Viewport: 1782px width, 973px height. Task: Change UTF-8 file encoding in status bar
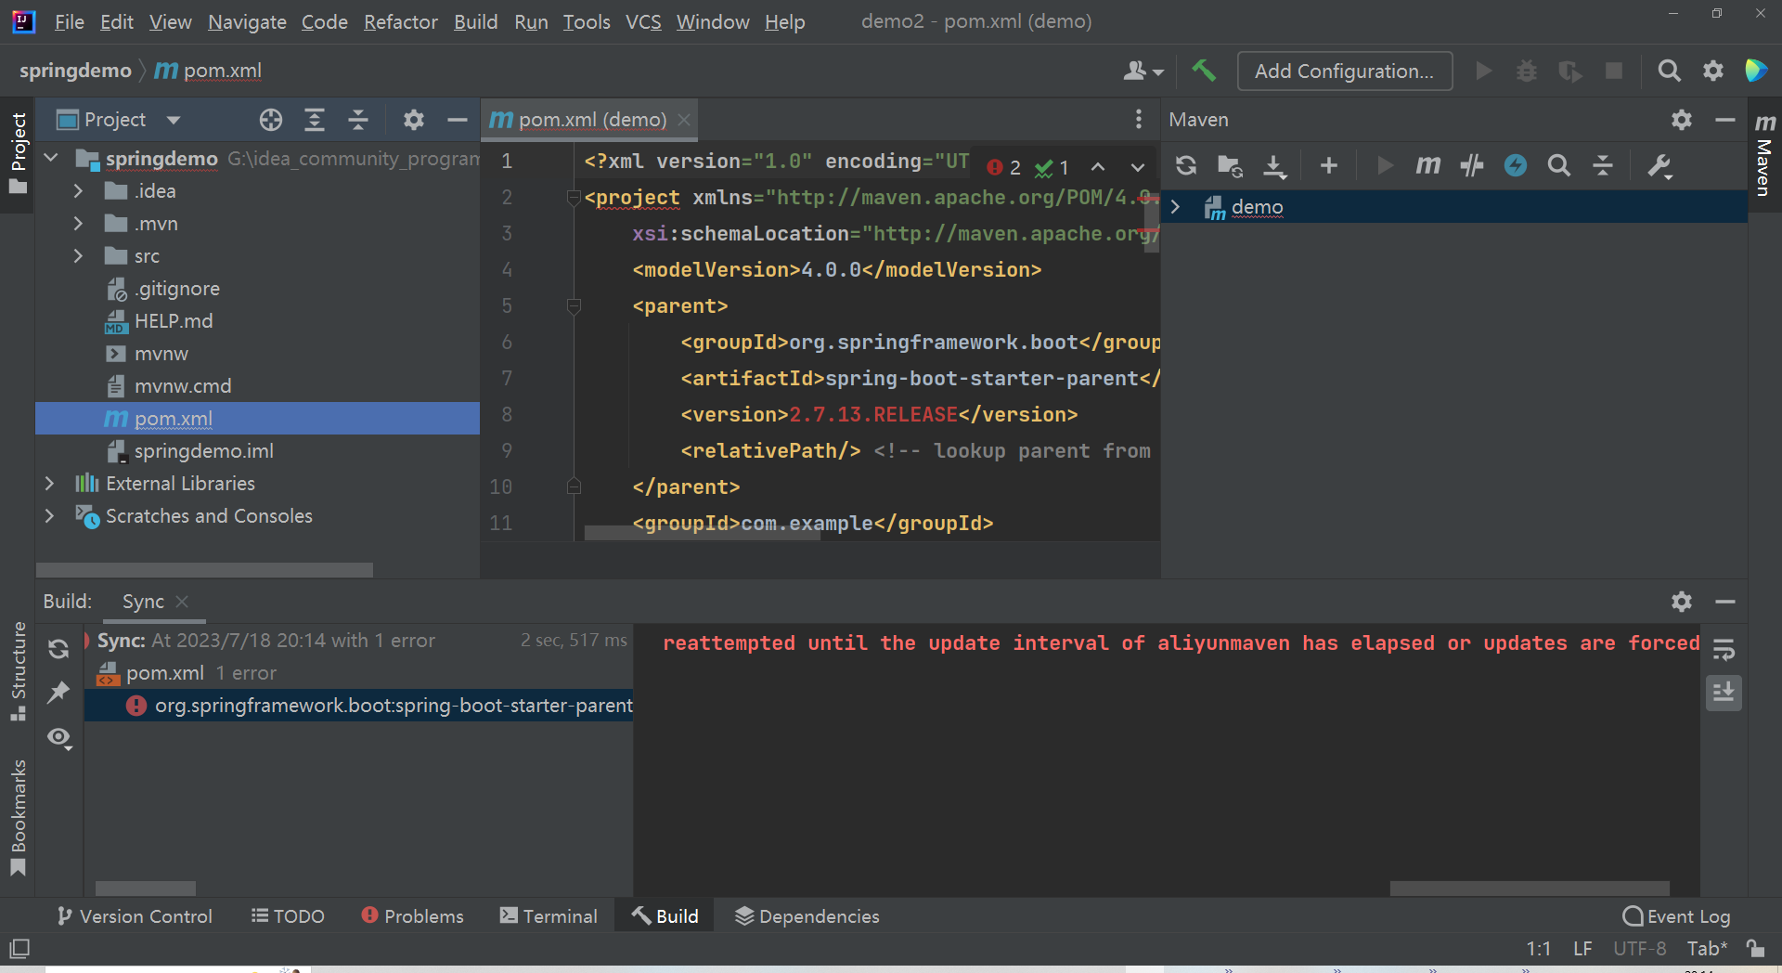[1639, 948]
